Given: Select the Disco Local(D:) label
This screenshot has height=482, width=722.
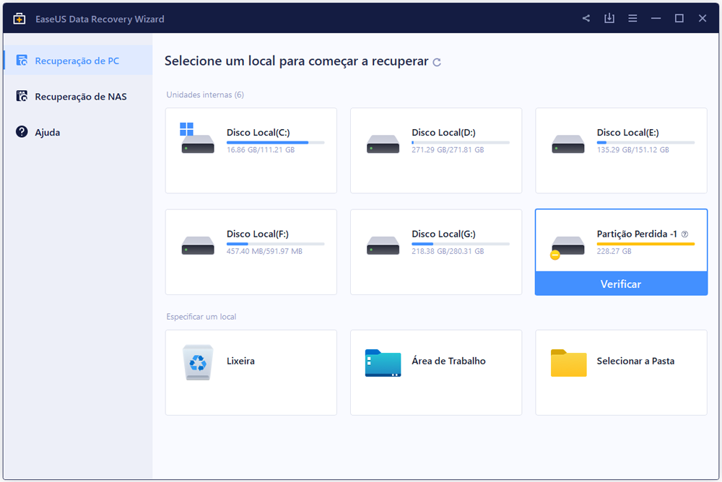Looking at the screenshot, I should (443, 133).
